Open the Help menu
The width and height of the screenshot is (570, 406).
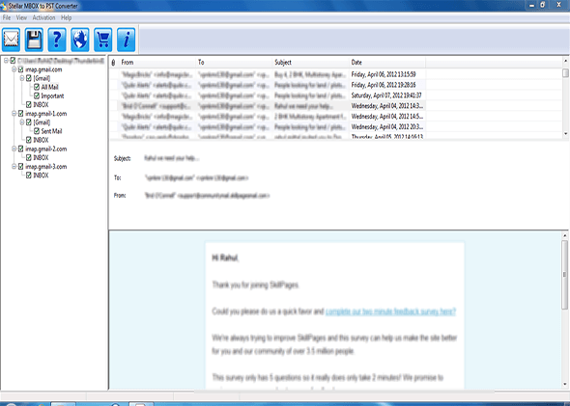pyautogui.click(x=66, y=17)
